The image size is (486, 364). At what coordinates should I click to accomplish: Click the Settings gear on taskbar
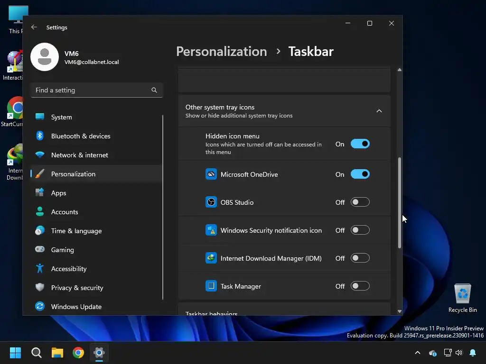point(99,353)
